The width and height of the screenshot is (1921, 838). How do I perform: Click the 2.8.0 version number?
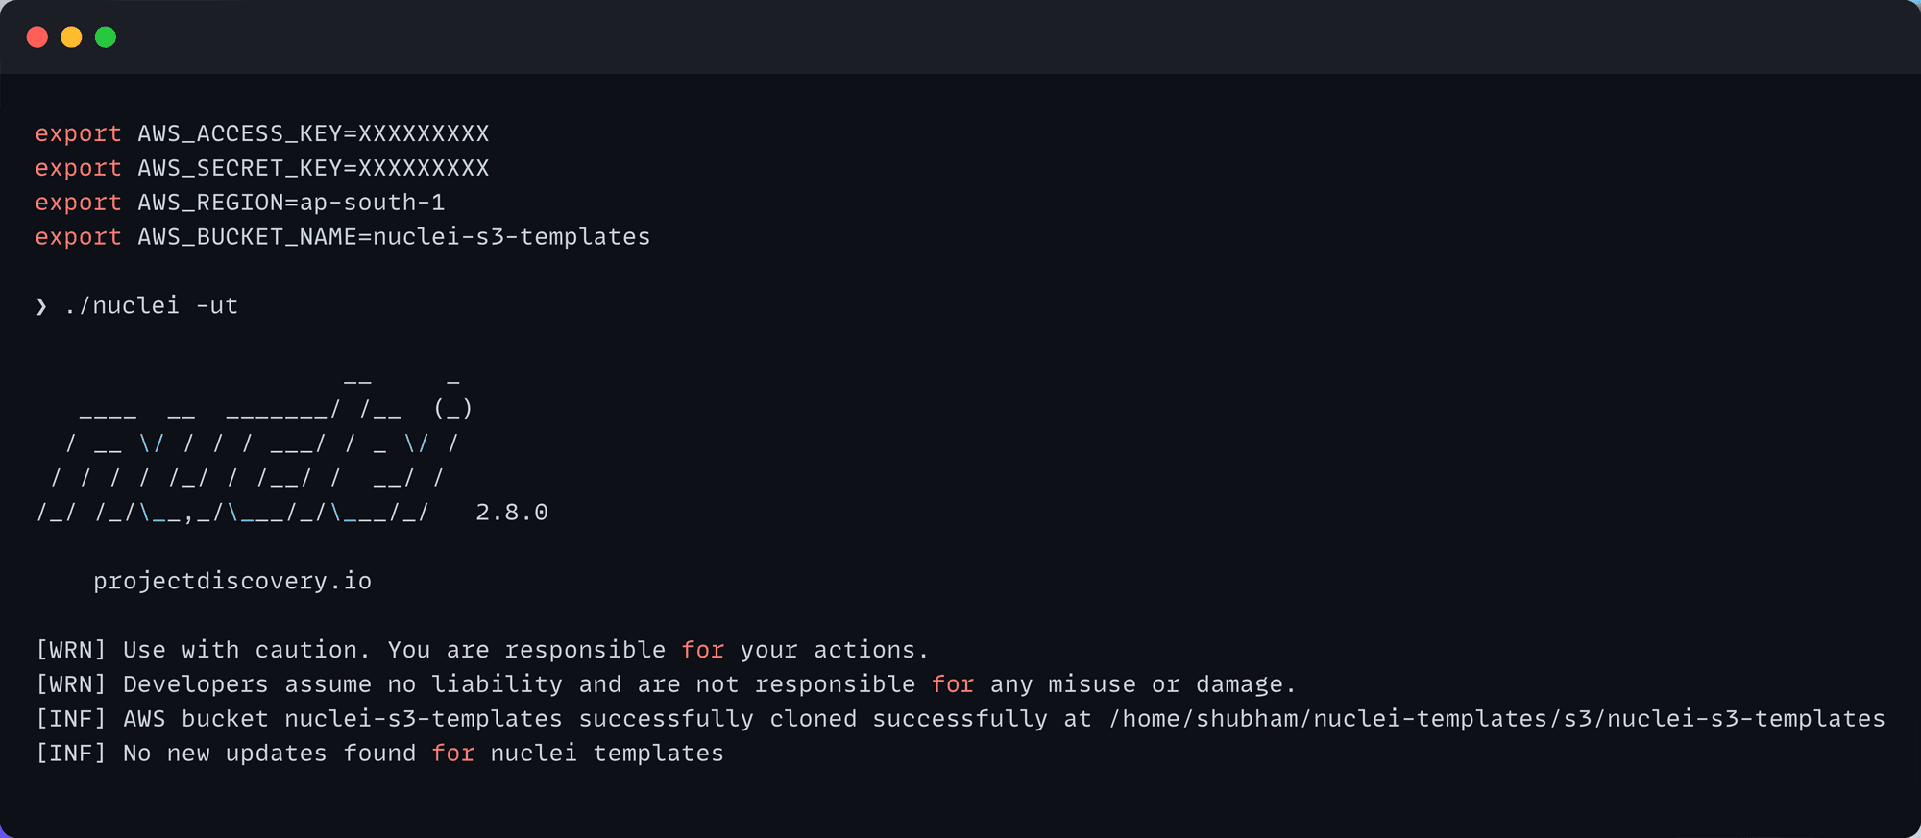512,513
